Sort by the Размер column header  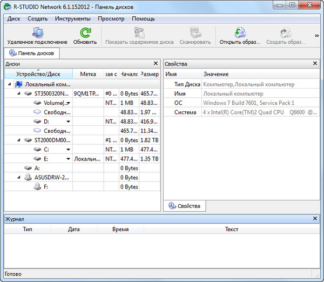(150, 74)
